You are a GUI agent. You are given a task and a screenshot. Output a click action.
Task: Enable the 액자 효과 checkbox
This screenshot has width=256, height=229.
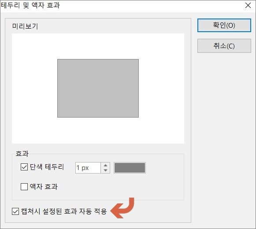click(x=24, y=187)
